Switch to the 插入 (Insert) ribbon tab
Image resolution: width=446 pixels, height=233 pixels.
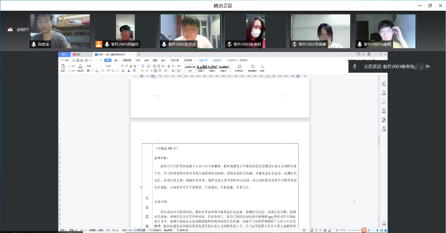pyautogui.click(x=116, y=61)
